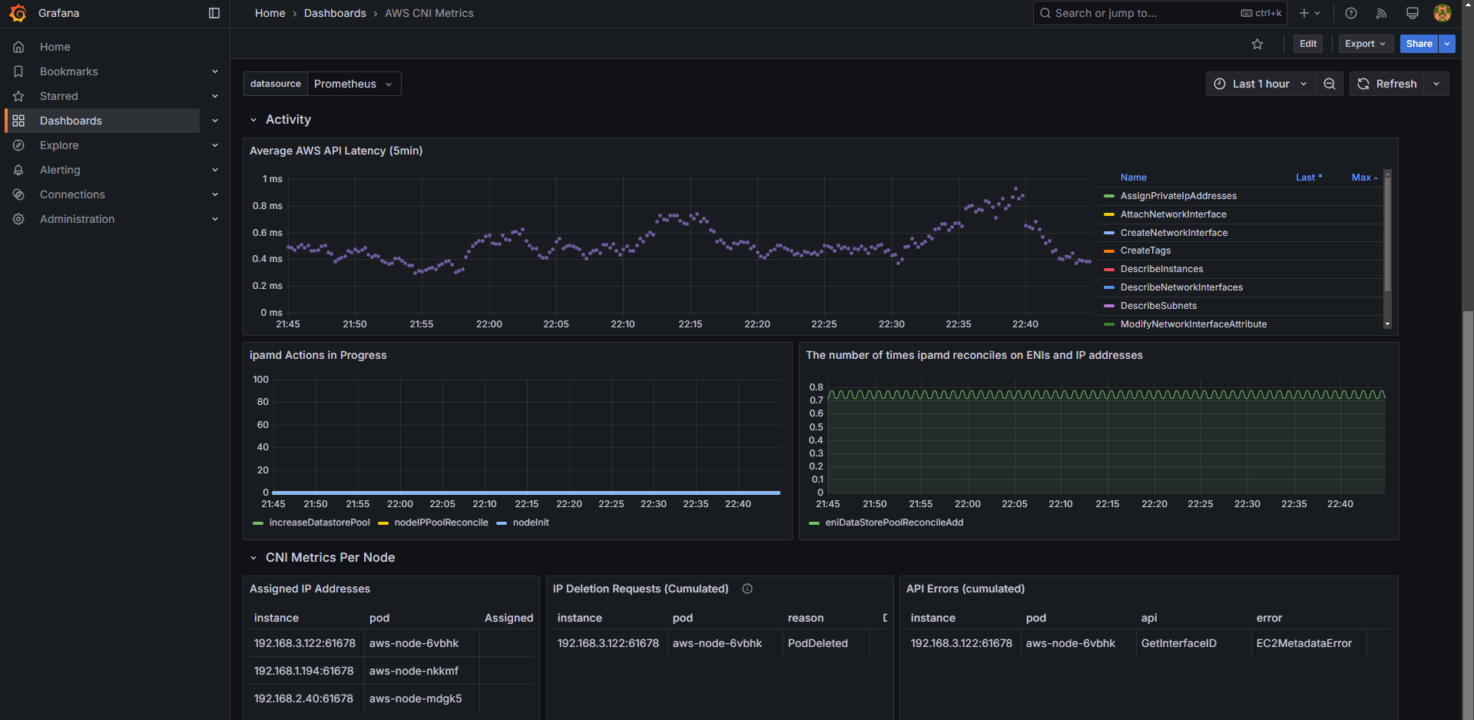Open Connections in sidebar menu

tap(72, 194)
